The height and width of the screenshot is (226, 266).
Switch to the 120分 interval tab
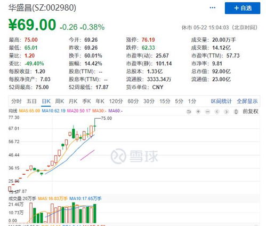pyautogui.click(x=116, y=102)
